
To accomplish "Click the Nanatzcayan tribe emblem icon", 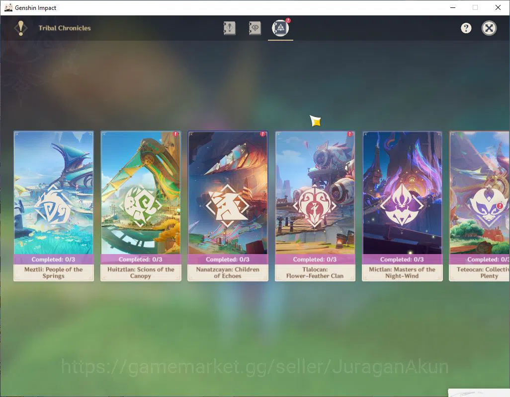I will click(x=228, y=205).
